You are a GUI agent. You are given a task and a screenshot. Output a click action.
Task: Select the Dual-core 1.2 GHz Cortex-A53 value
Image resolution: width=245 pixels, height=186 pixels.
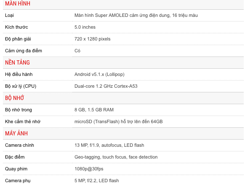[x=106, y=86]
